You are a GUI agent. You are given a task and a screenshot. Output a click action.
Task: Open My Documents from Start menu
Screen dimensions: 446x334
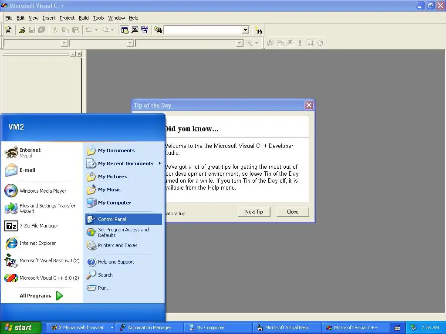pos(123,150)
